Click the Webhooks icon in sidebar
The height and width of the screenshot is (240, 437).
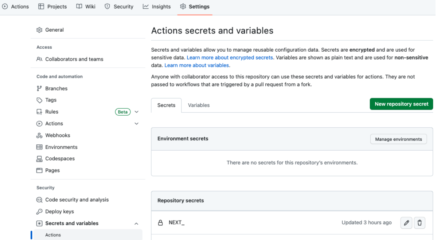[39, 135]
